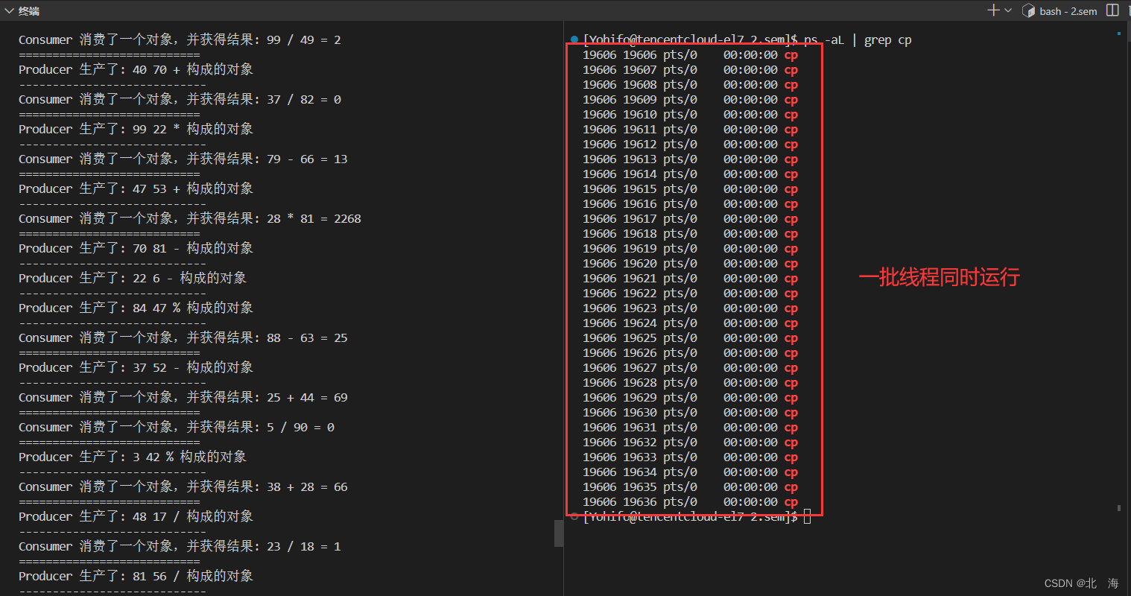Click ps row with LWP 19619

(x=690, y=248)
